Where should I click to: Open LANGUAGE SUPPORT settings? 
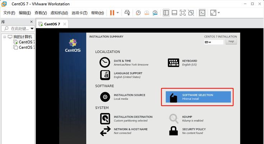pyautogui.click(x=128, y=75)
